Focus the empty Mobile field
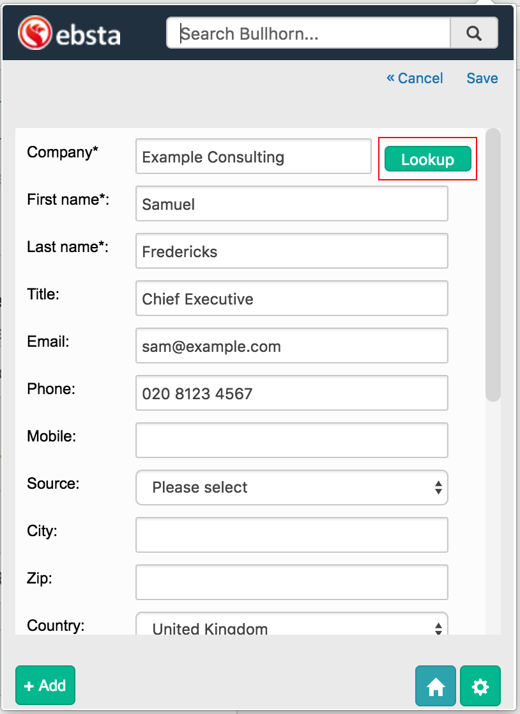 pyautogui.click(x=291, y=440)
